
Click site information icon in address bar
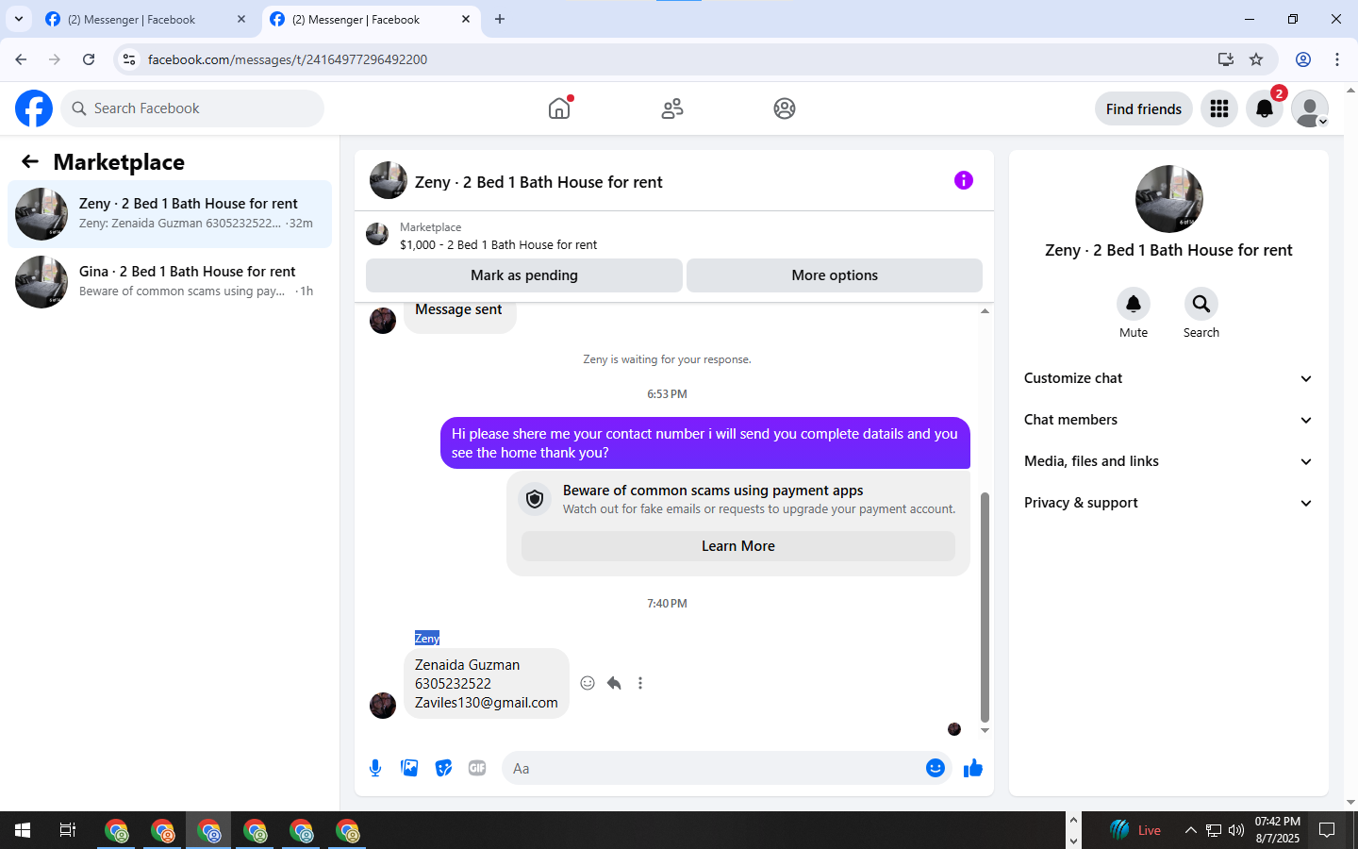pos(129,59)
